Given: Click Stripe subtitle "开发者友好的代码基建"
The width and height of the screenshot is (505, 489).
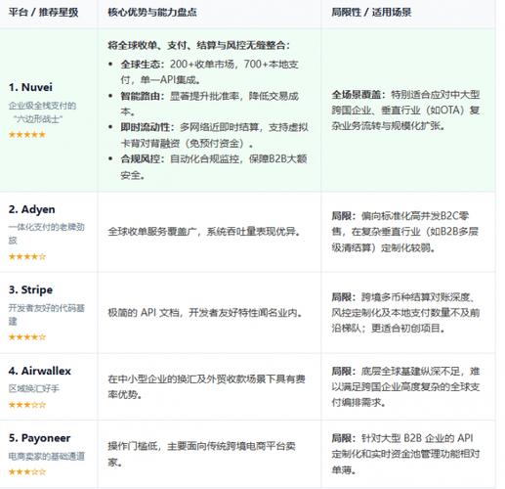Looking at the screenshot, I should pos(47,314).
